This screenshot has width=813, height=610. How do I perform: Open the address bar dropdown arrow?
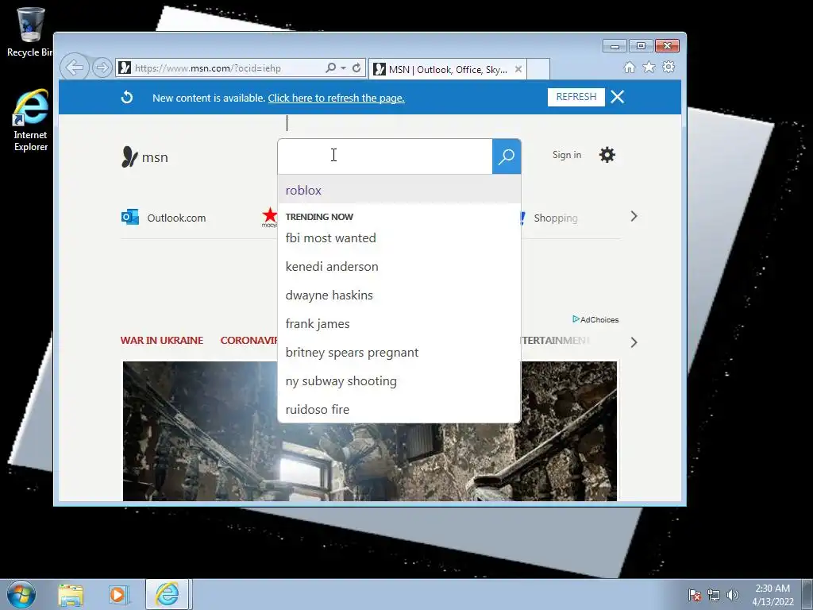(343, 68)
